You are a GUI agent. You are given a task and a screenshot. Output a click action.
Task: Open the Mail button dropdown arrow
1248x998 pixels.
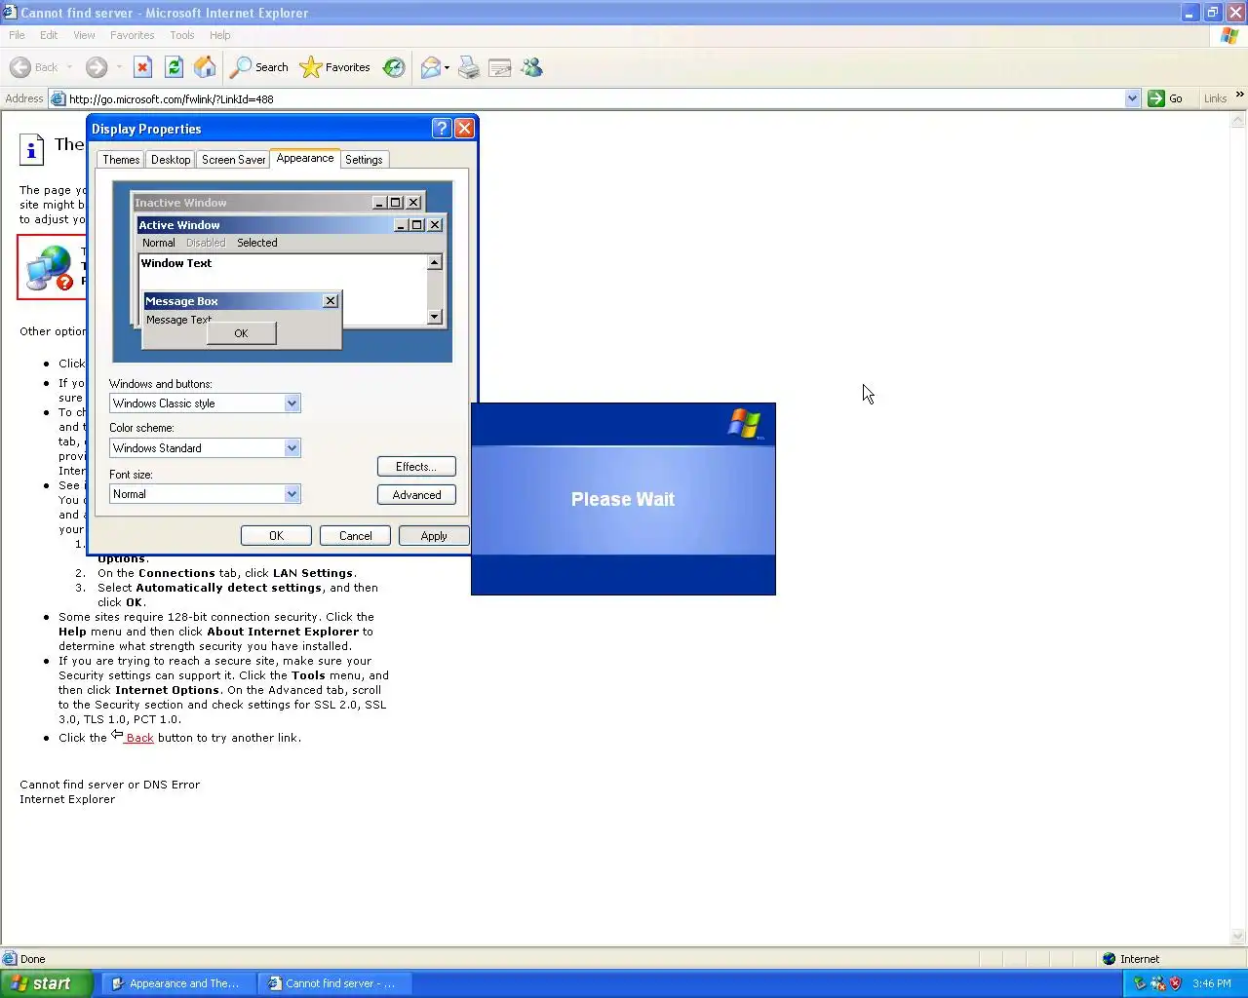(x=447, y=67)
